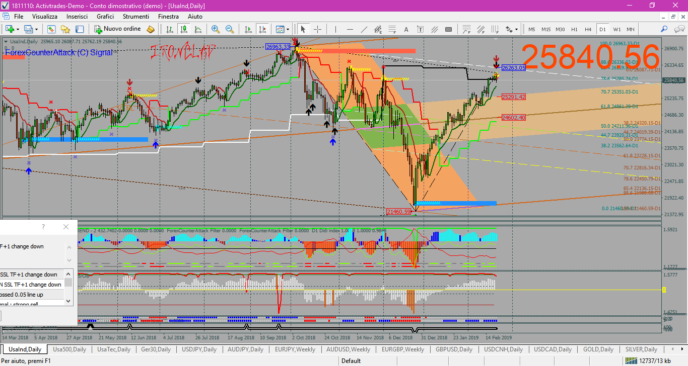Screen dimensions: 688x366
Task: Open the Finestra menu
Action: click(x=168, y=17)
